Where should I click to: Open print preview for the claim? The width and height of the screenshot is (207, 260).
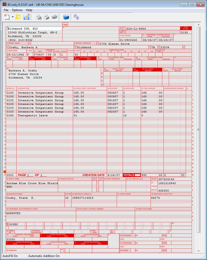[x=38, y=17]
